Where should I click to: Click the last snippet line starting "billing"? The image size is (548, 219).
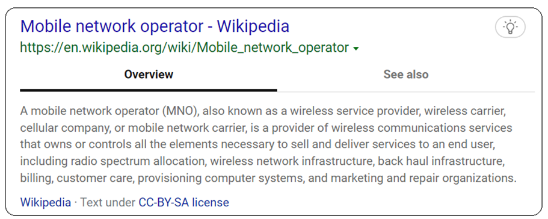[268, 178]
